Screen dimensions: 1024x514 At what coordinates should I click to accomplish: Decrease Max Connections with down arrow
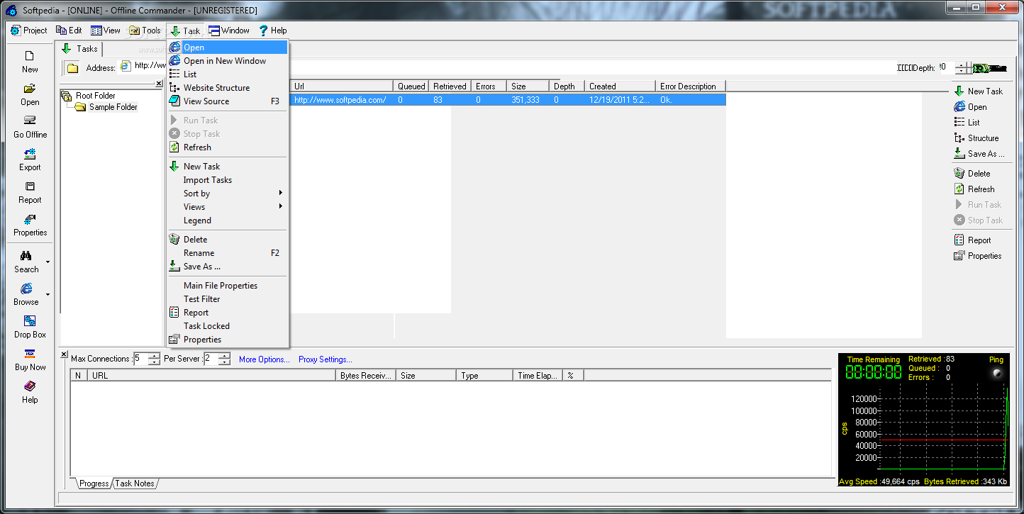point(154,362)
